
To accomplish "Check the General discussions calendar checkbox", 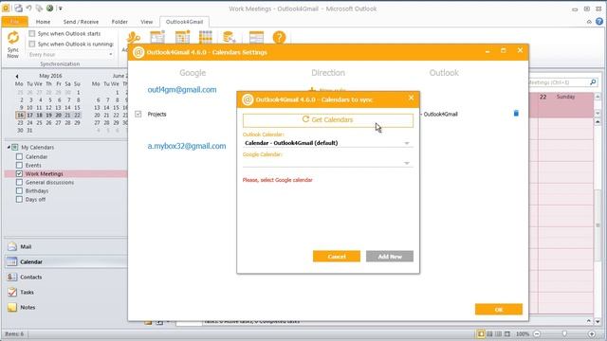I will pos(19,182).
